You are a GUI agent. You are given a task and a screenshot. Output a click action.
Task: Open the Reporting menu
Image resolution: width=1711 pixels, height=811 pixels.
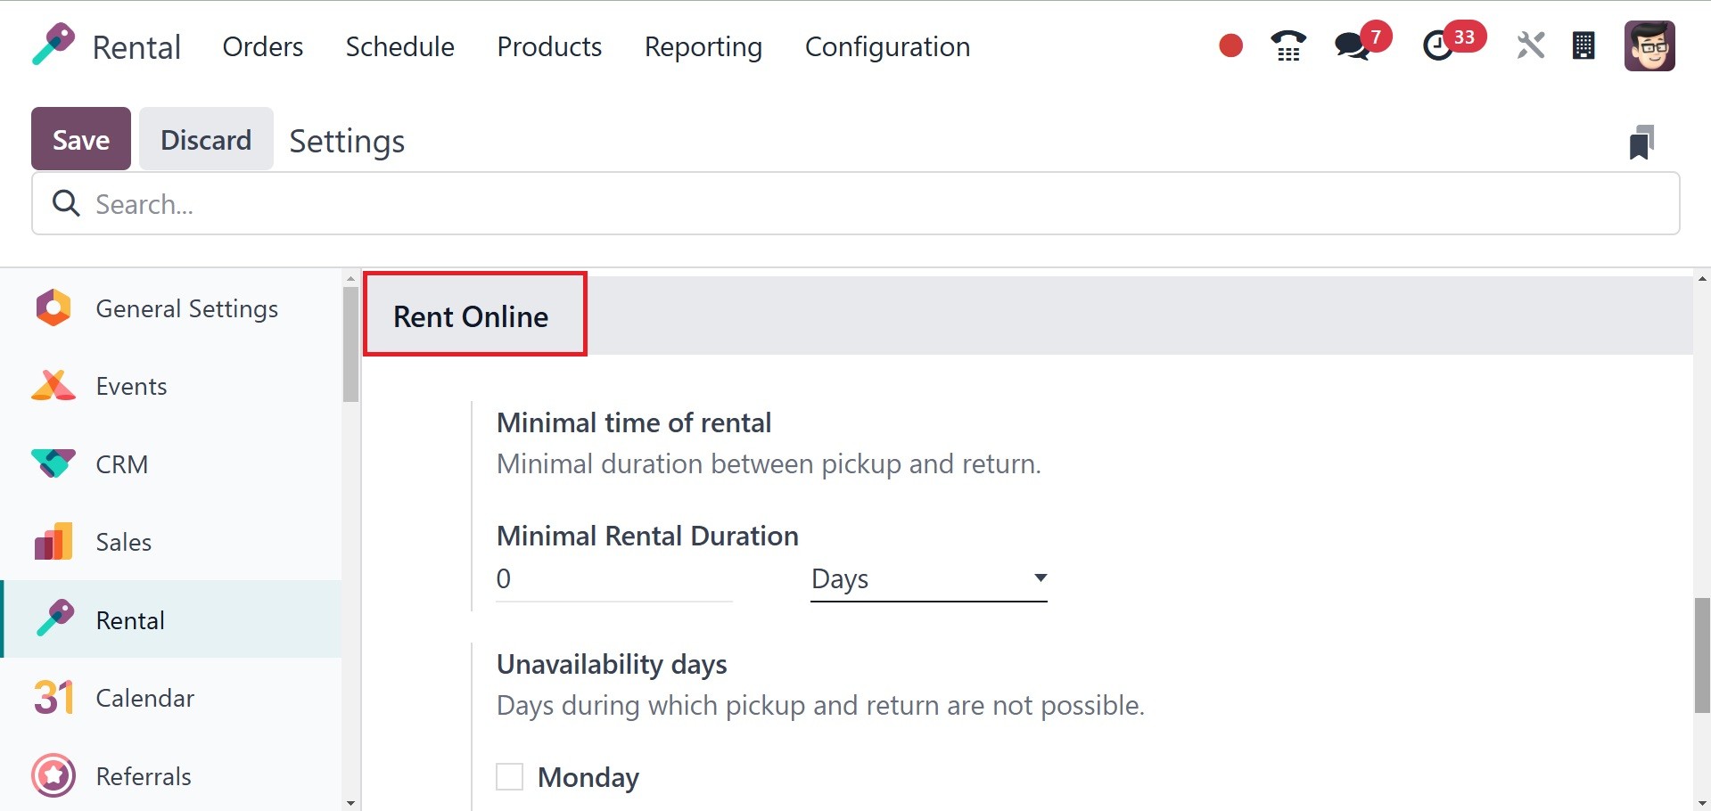(703, 46)
